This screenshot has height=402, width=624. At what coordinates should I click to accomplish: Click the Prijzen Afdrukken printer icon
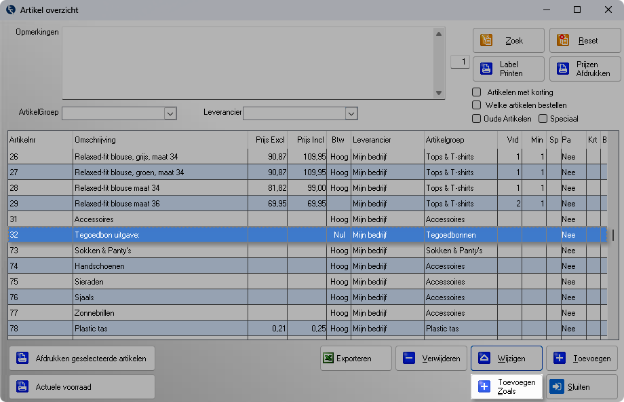[563, 69]
